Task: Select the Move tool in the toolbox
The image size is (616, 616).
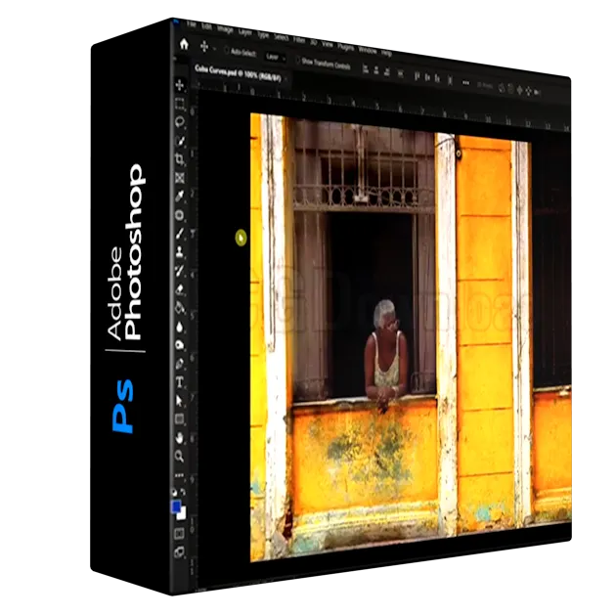Action: 180,85
